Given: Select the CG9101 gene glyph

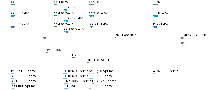Looking at the screenshot, I should (91, 5).
